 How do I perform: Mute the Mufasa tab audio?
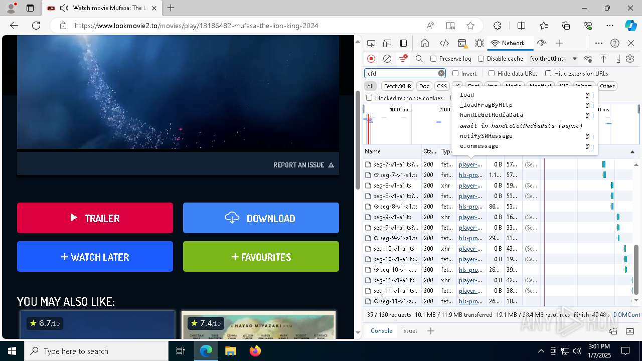point(64,8)
